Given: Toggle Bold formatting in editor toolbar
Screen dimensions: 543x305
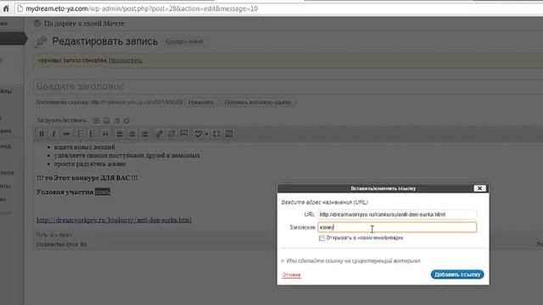Looking at the screenshot, I should tap(42, 134).
